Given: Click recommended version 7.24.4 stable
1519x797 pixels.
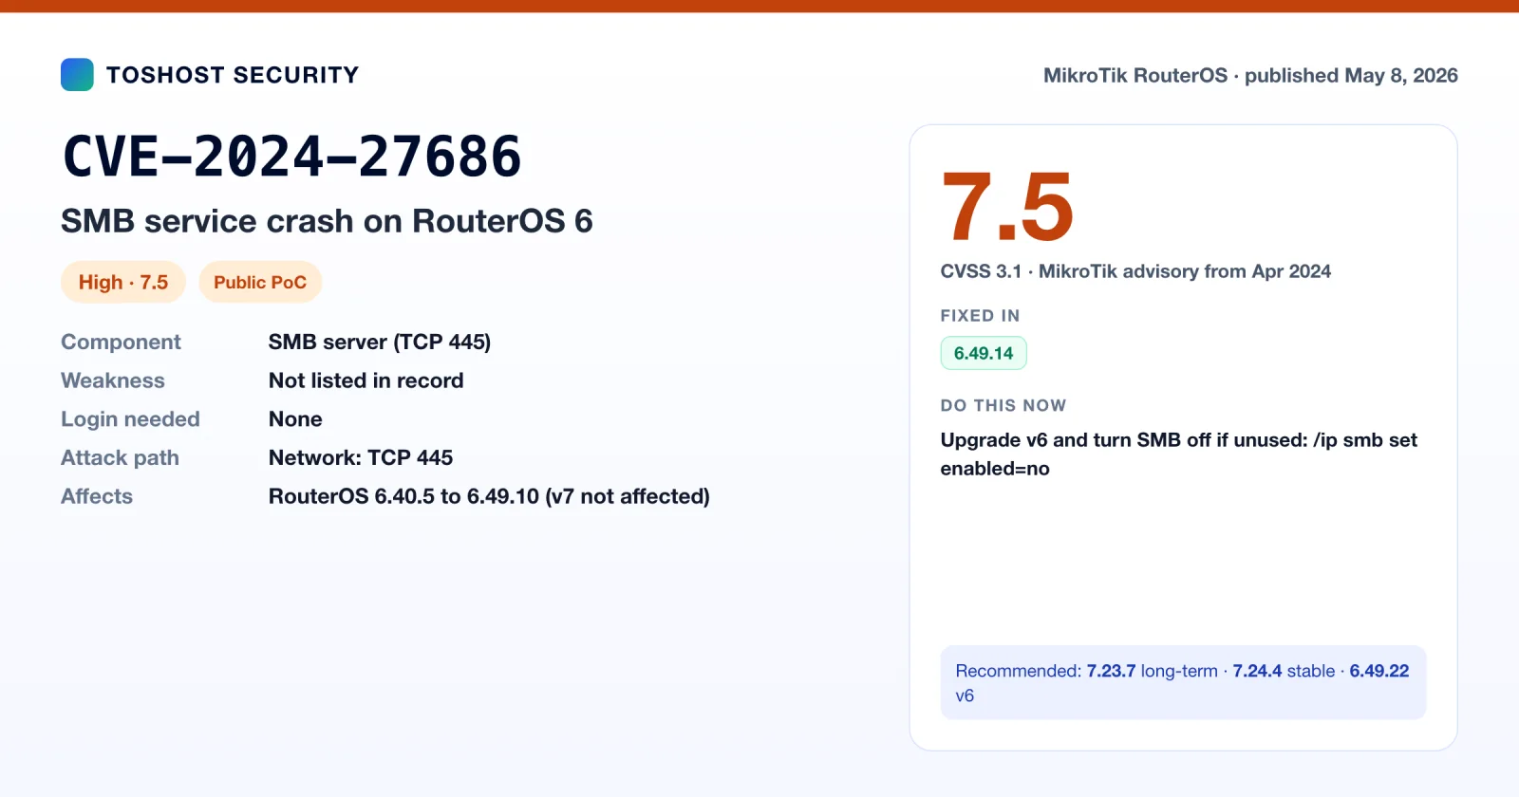Looking at the screenshot, I should click(x=1285, y=671).
